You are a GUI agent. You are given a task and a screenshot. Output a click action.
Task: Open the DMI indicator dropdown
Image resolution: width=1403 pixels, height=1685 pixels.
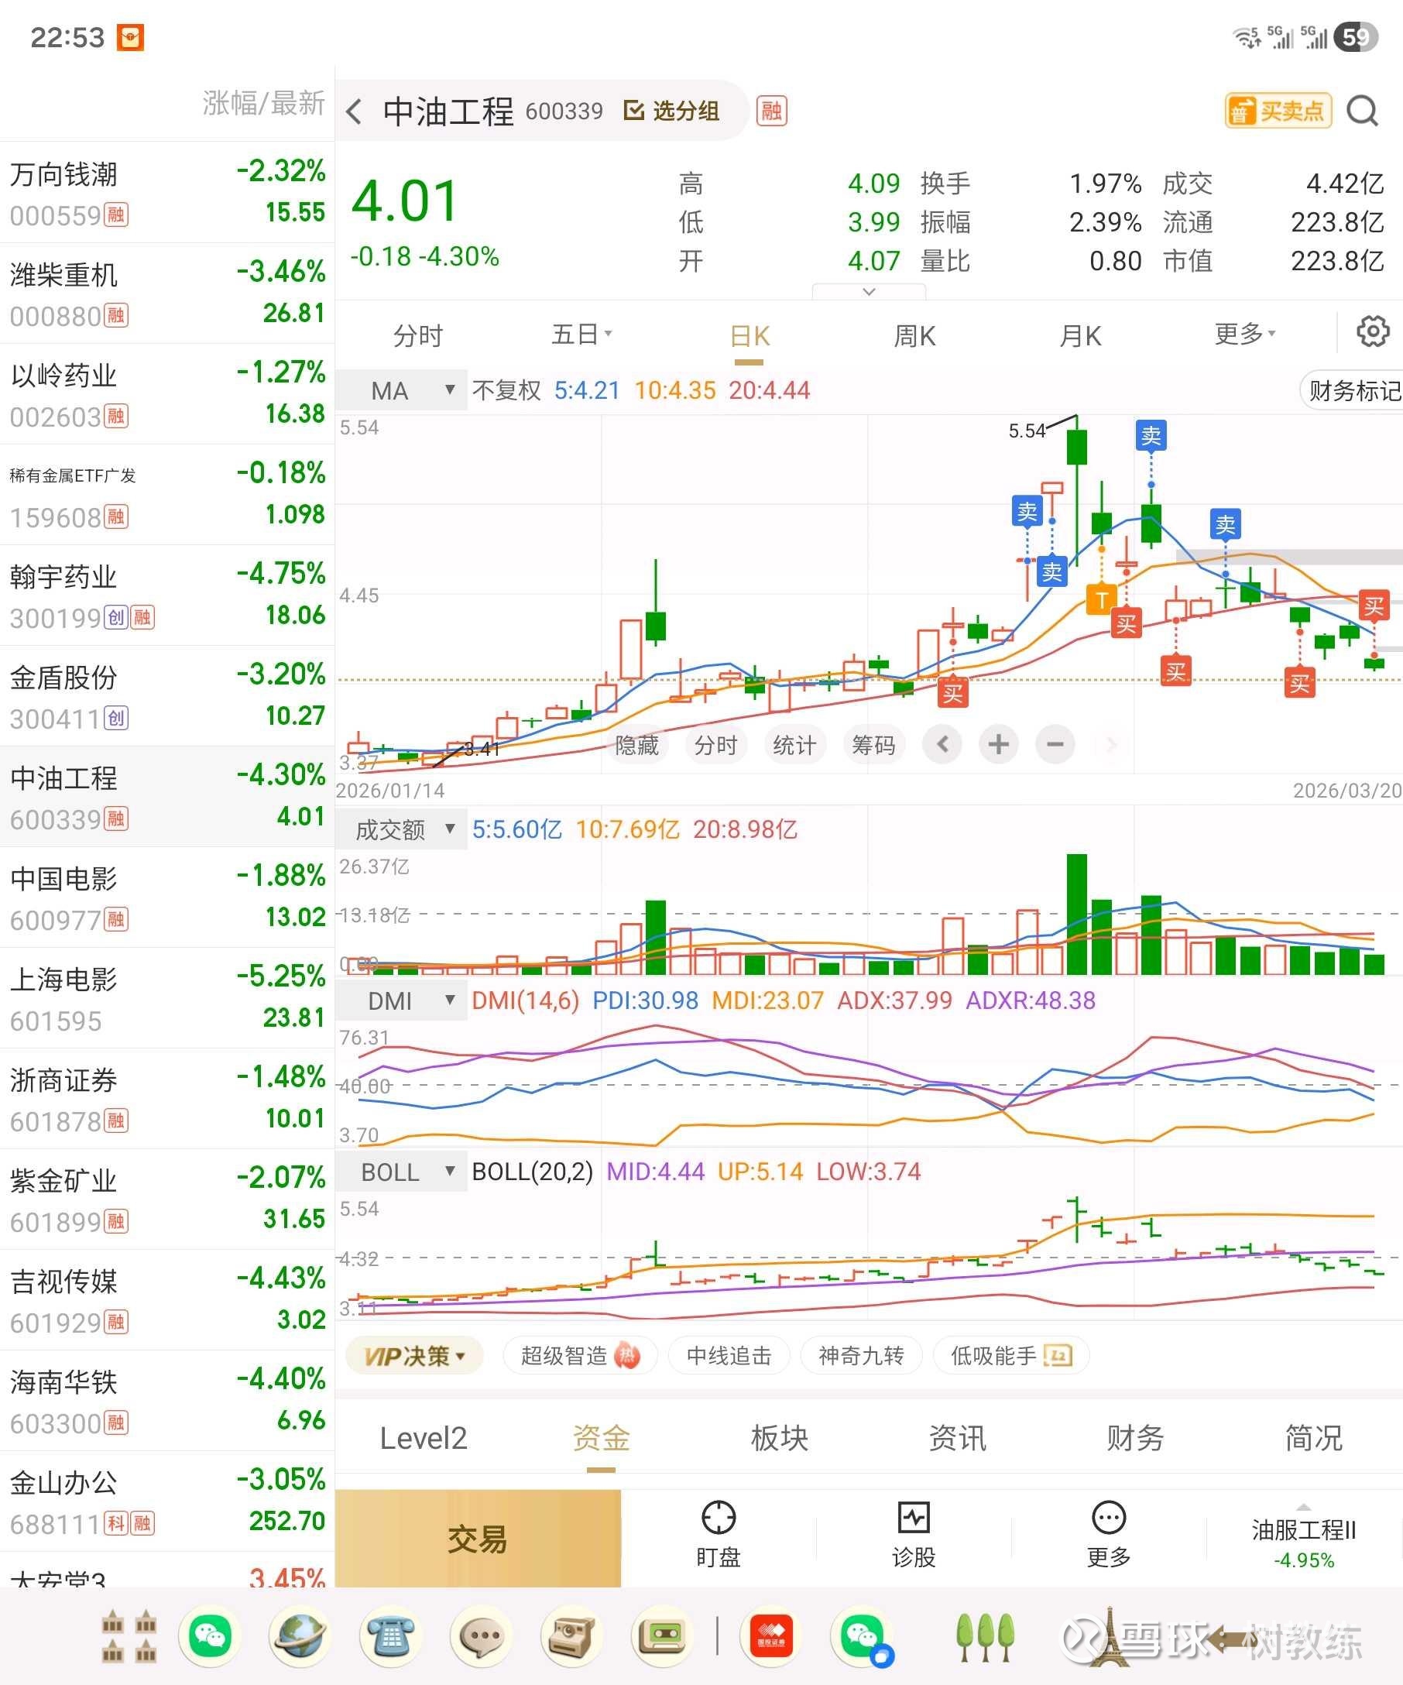coord(402,1000)
